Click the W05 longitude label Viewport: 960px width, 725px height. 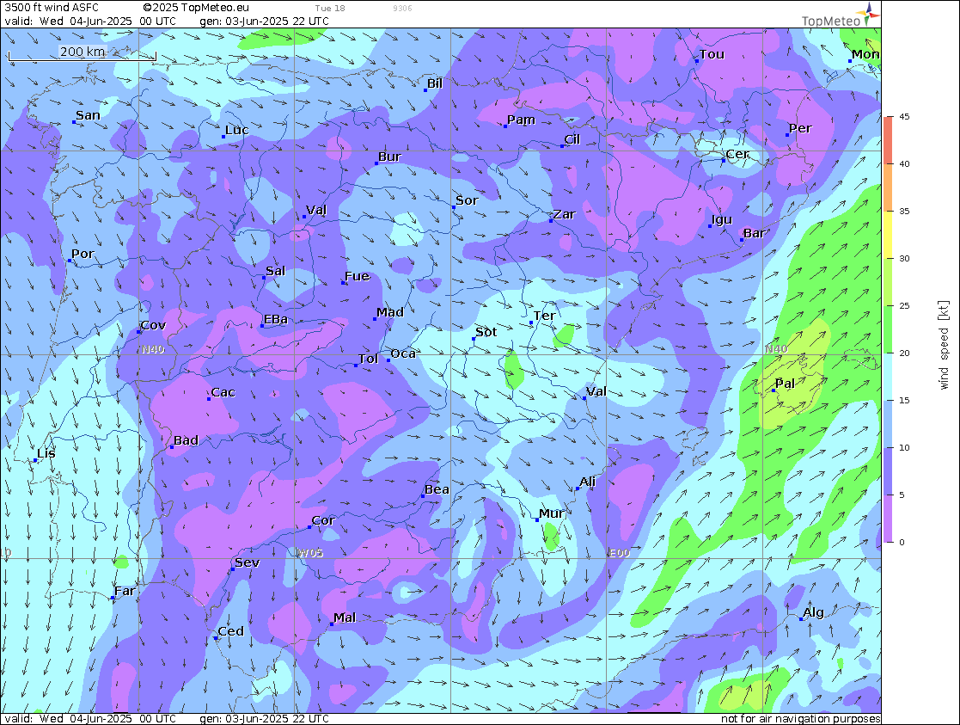tap(310, 553)
